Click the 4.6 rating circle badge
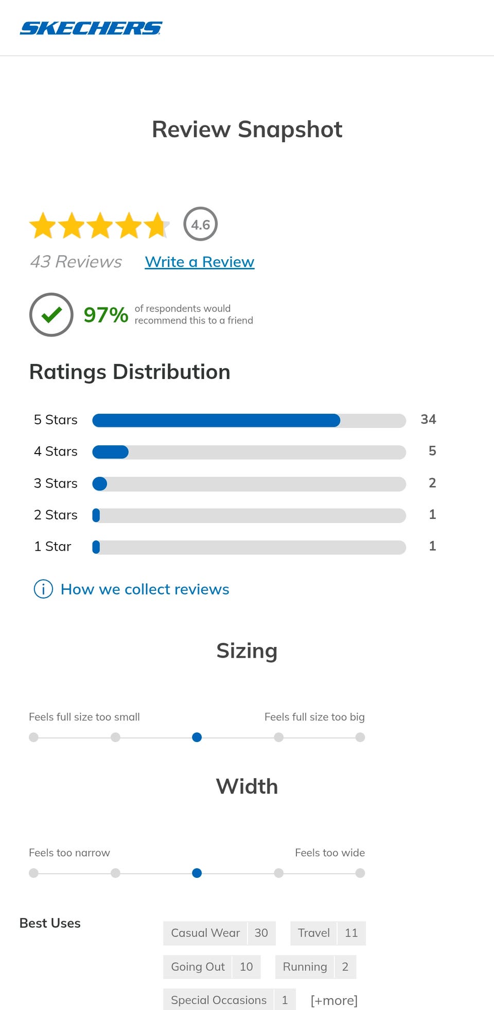494x1010 pixels. tap(200, 224)
